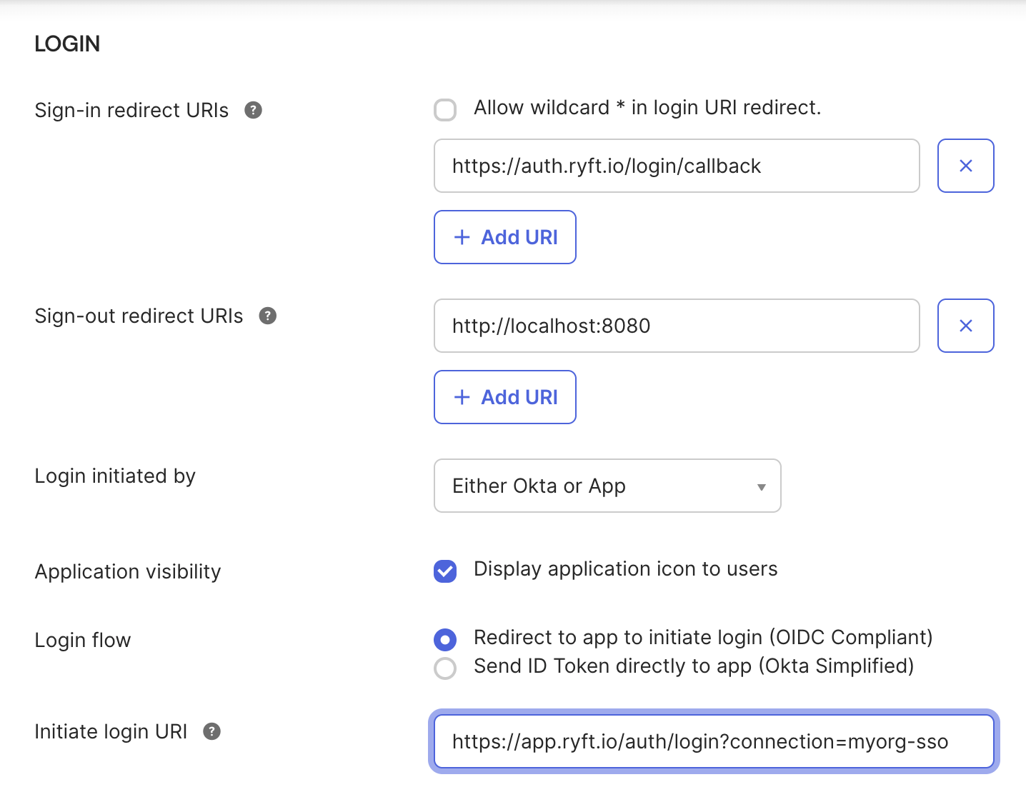Screen dimensions: 1026x807
Task: Add another sign-out redirect URI
Action: click(505, 397)
